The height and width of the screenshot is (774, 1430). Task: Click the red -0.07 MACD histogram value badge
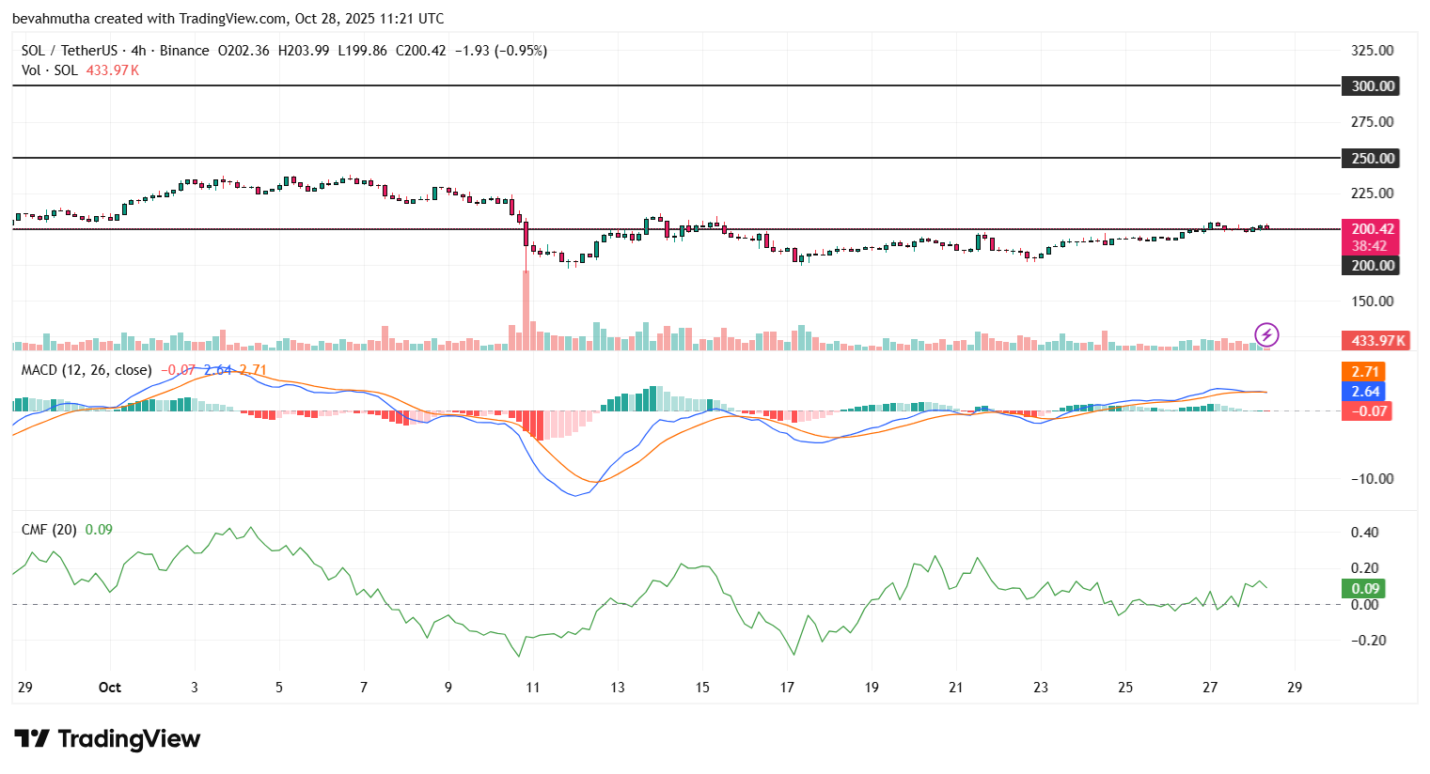tap(1366, 410)
